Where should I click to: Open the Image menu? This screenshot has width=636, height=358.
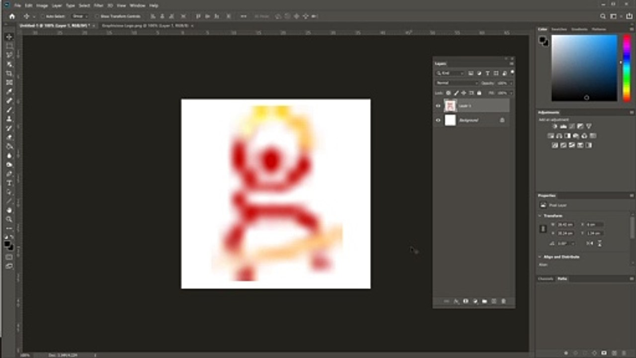42,5
